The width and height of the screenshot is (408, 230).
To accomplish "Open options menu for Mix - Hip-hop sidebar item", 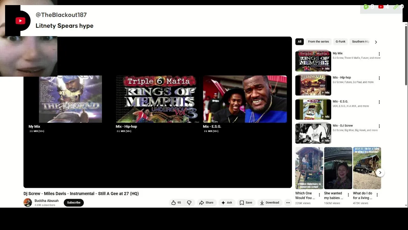I will point(379,78).
